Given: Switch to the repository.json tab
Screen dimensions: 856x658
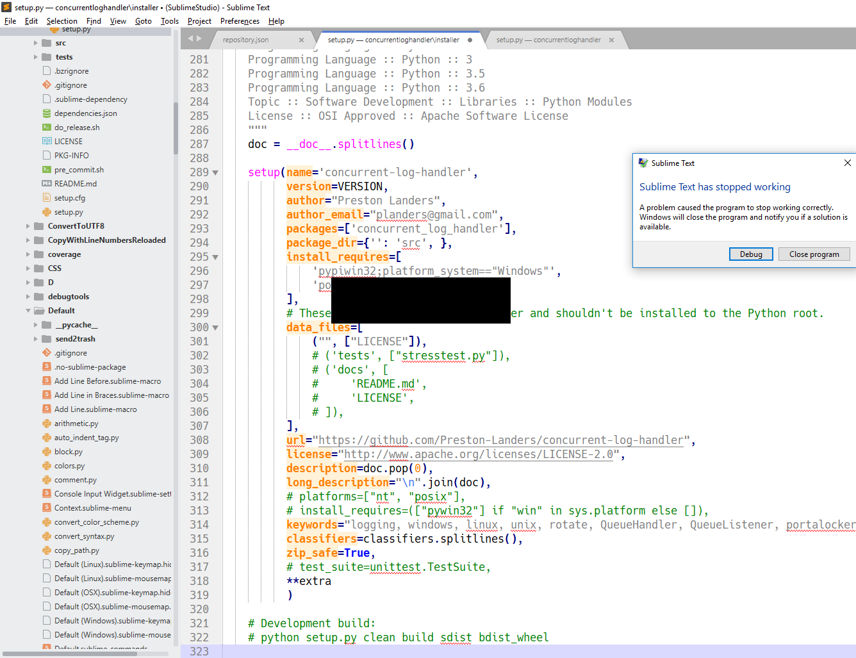Looking at the screenshot, I should click(x=246, y=40).
